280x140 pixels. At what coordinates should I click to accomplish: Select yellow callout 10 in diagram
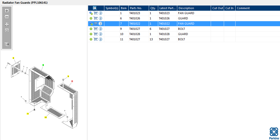[x=46, y=117]
